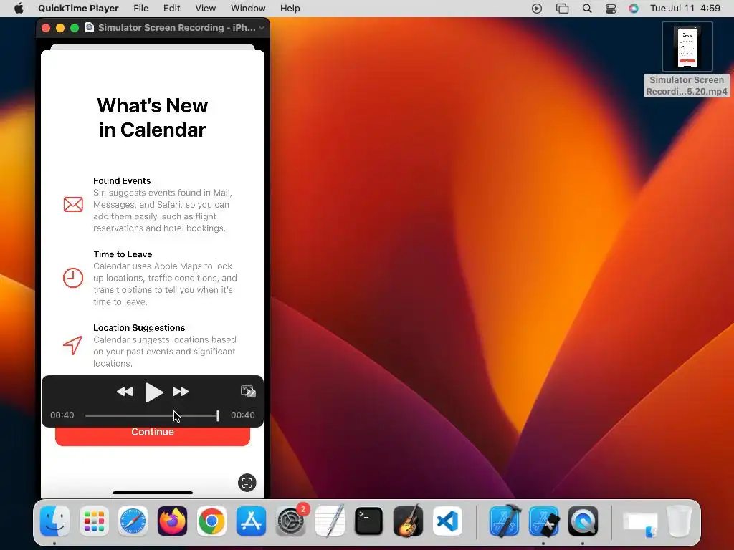This screenshot has height=550, width=734.
Task: Open the Edit menu
Action: coord(172,9)
